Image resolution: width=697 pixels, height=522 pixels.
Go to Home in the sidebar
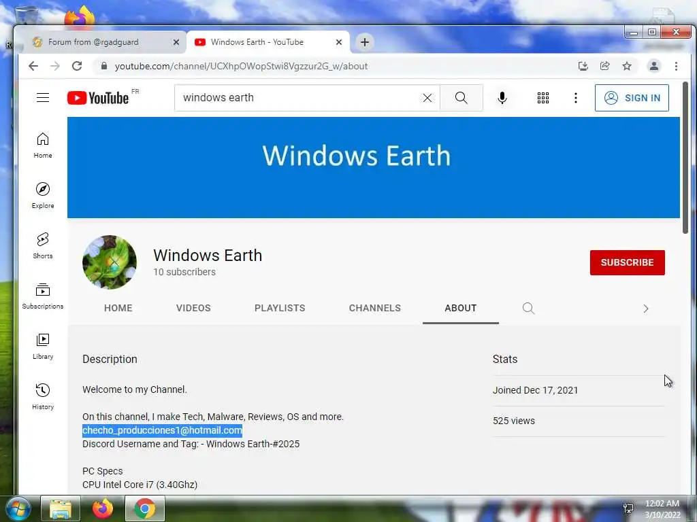43,145
